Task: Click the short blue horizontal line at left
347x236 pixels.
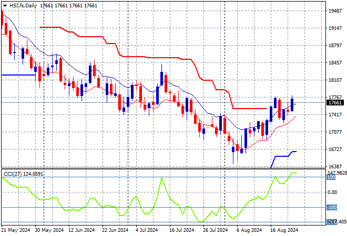Action: [18, 75]
